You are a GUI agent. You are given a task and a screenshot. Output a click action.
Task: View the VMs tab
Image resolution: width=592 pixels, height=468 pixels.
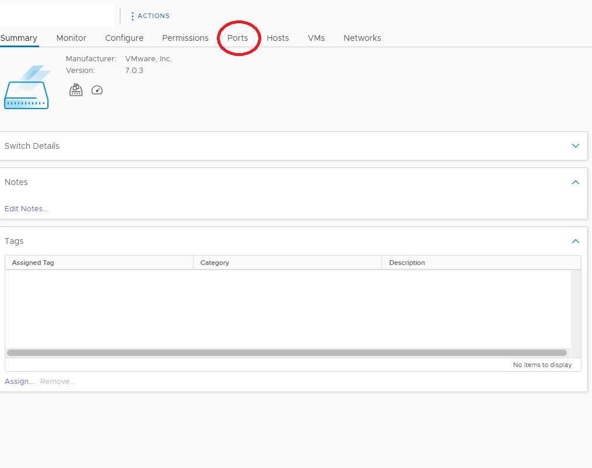[x=316, y=38]
